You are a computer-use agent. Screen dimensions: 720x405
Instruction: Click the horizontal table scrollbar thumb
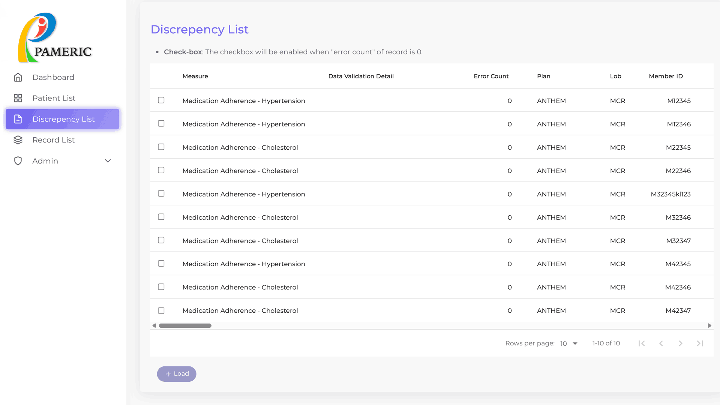click(185, 325)
